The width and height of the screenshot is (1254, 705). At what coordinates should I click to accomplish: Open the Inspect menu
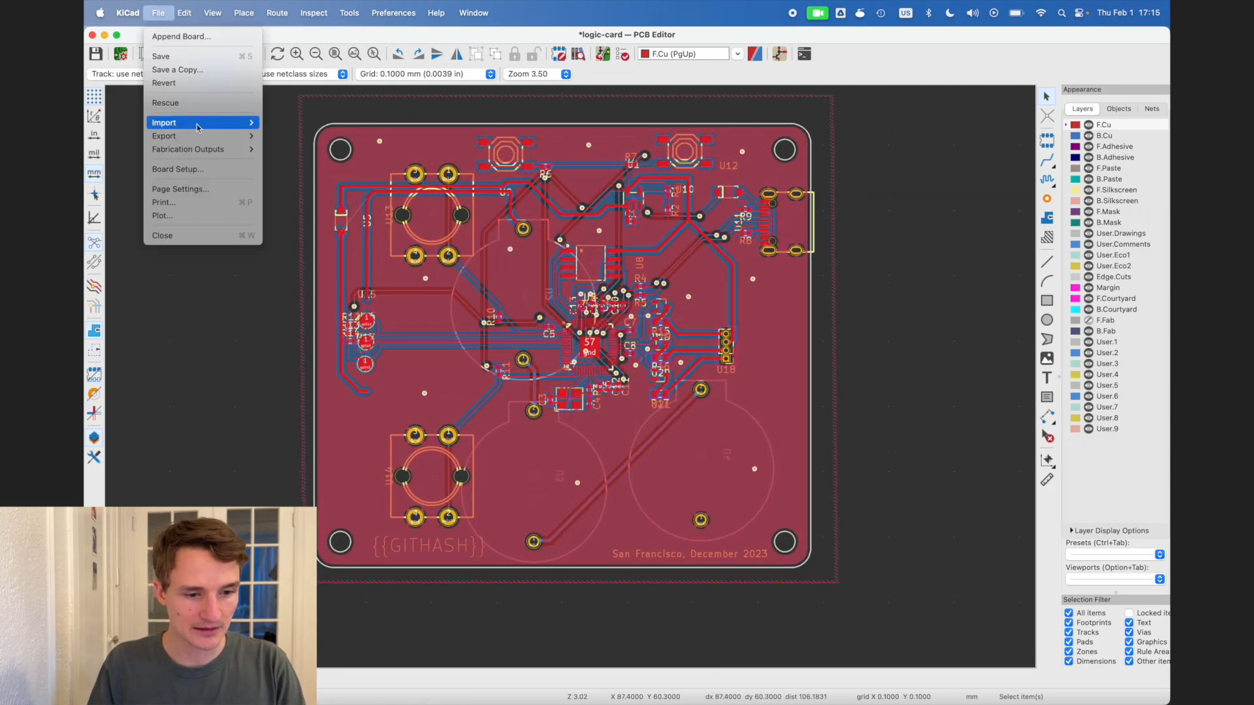click(313, 13)
